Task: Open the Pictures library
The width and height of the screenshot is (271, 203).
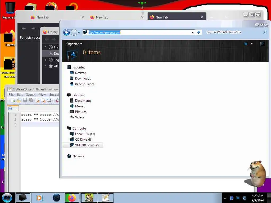Action: [x=81, y=112]
